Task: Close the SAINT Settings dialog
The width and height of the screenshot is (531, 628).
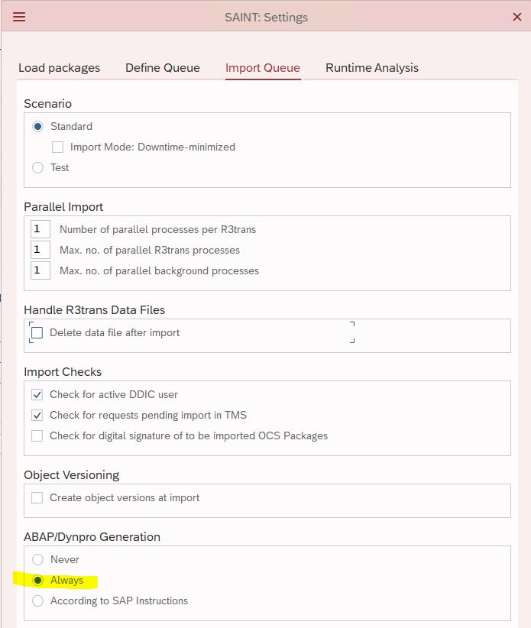Action: 517,17
